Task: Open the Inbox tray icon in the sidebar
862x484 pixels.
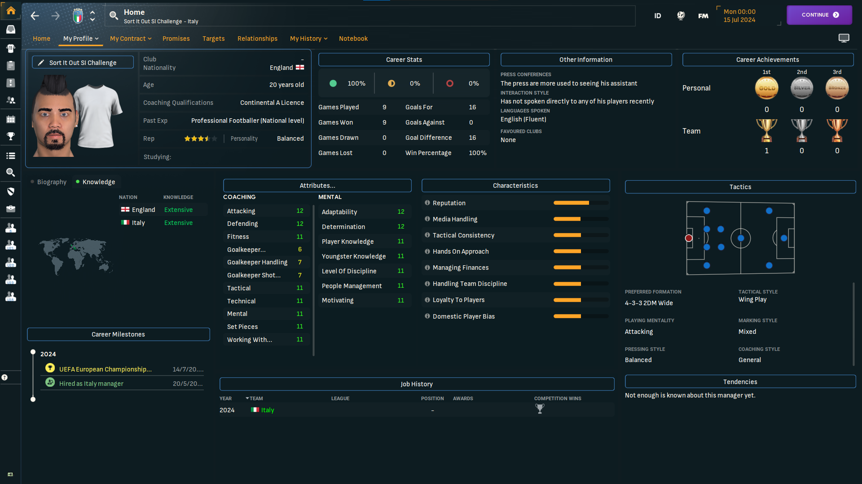Action: click(11, 30)
